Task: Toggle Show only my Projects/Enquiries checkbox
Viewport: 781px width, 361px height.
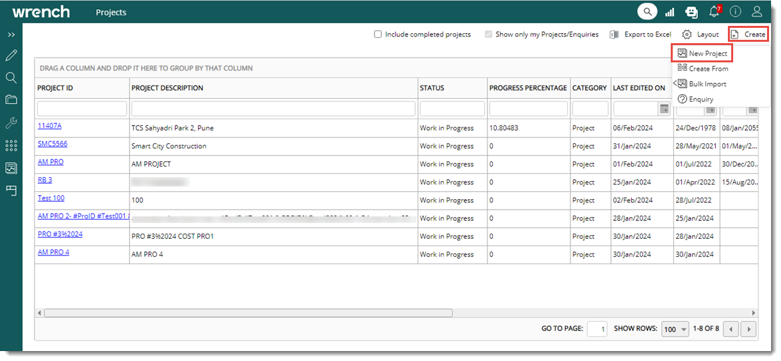Action: [489, 35]
